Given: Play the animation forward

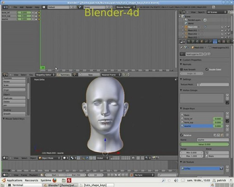Looking at the screenshot, I should click(x=119, y=175).
